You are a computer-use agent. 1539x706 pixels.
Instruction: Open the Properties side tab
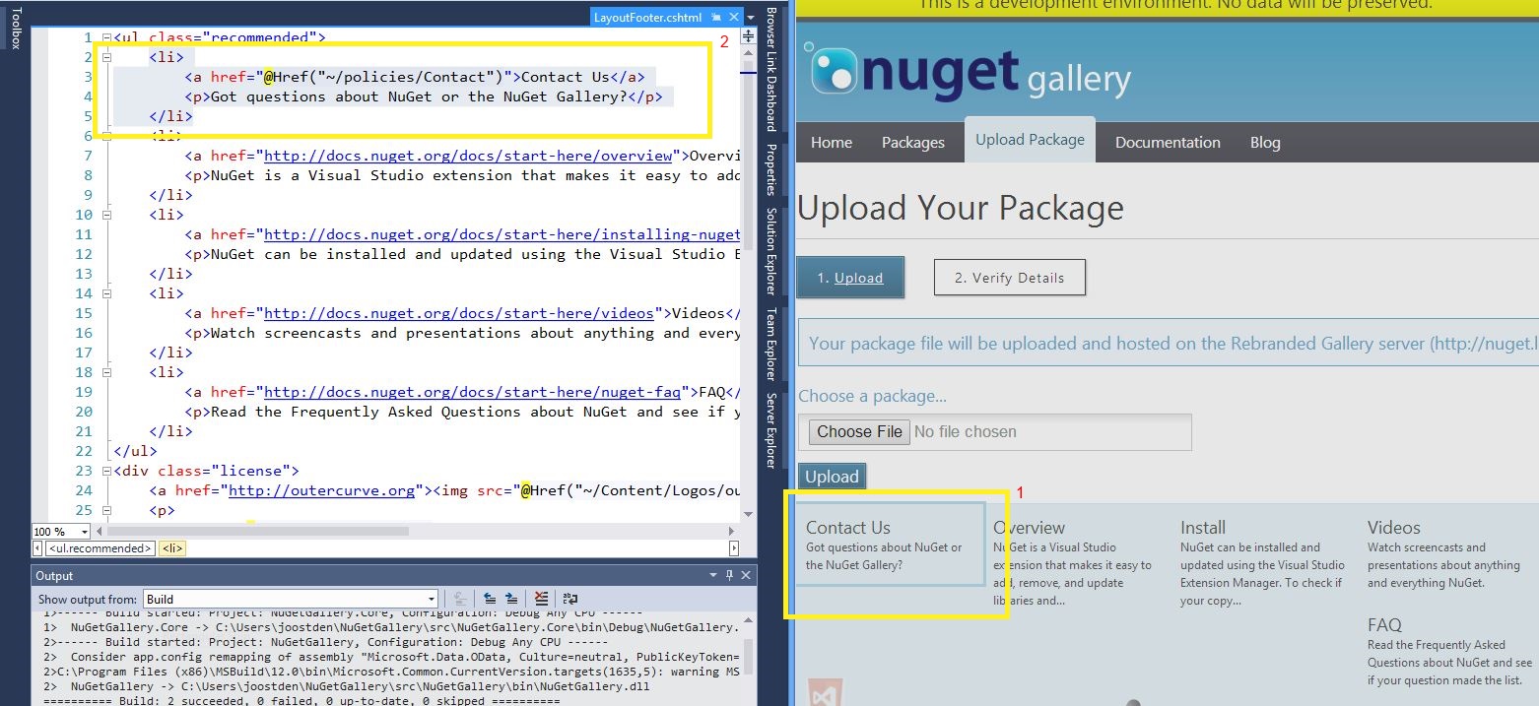coord(772,169)
